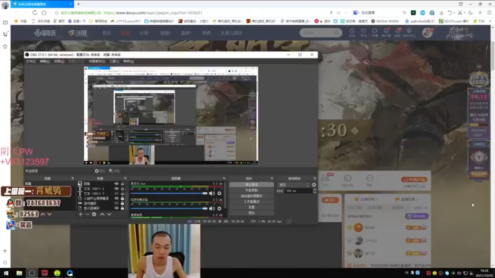Open the OBS scene transition type dropdown

[293, 185]
